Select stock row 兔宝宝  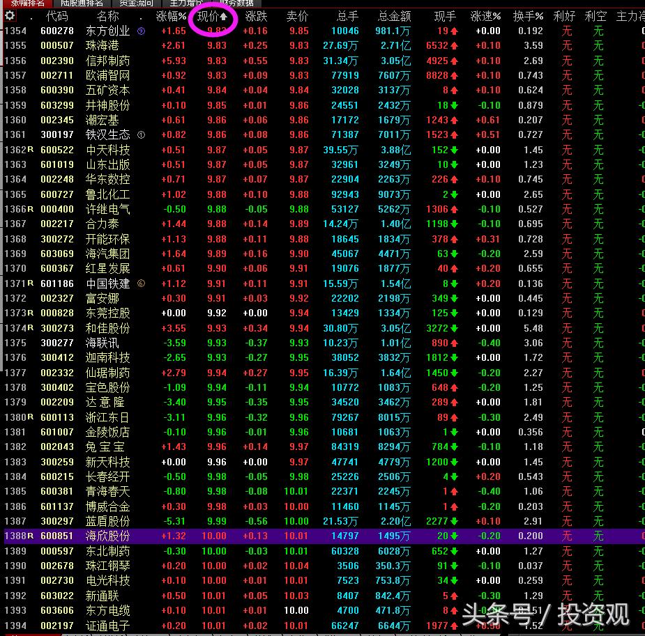(x=324, y=447)
